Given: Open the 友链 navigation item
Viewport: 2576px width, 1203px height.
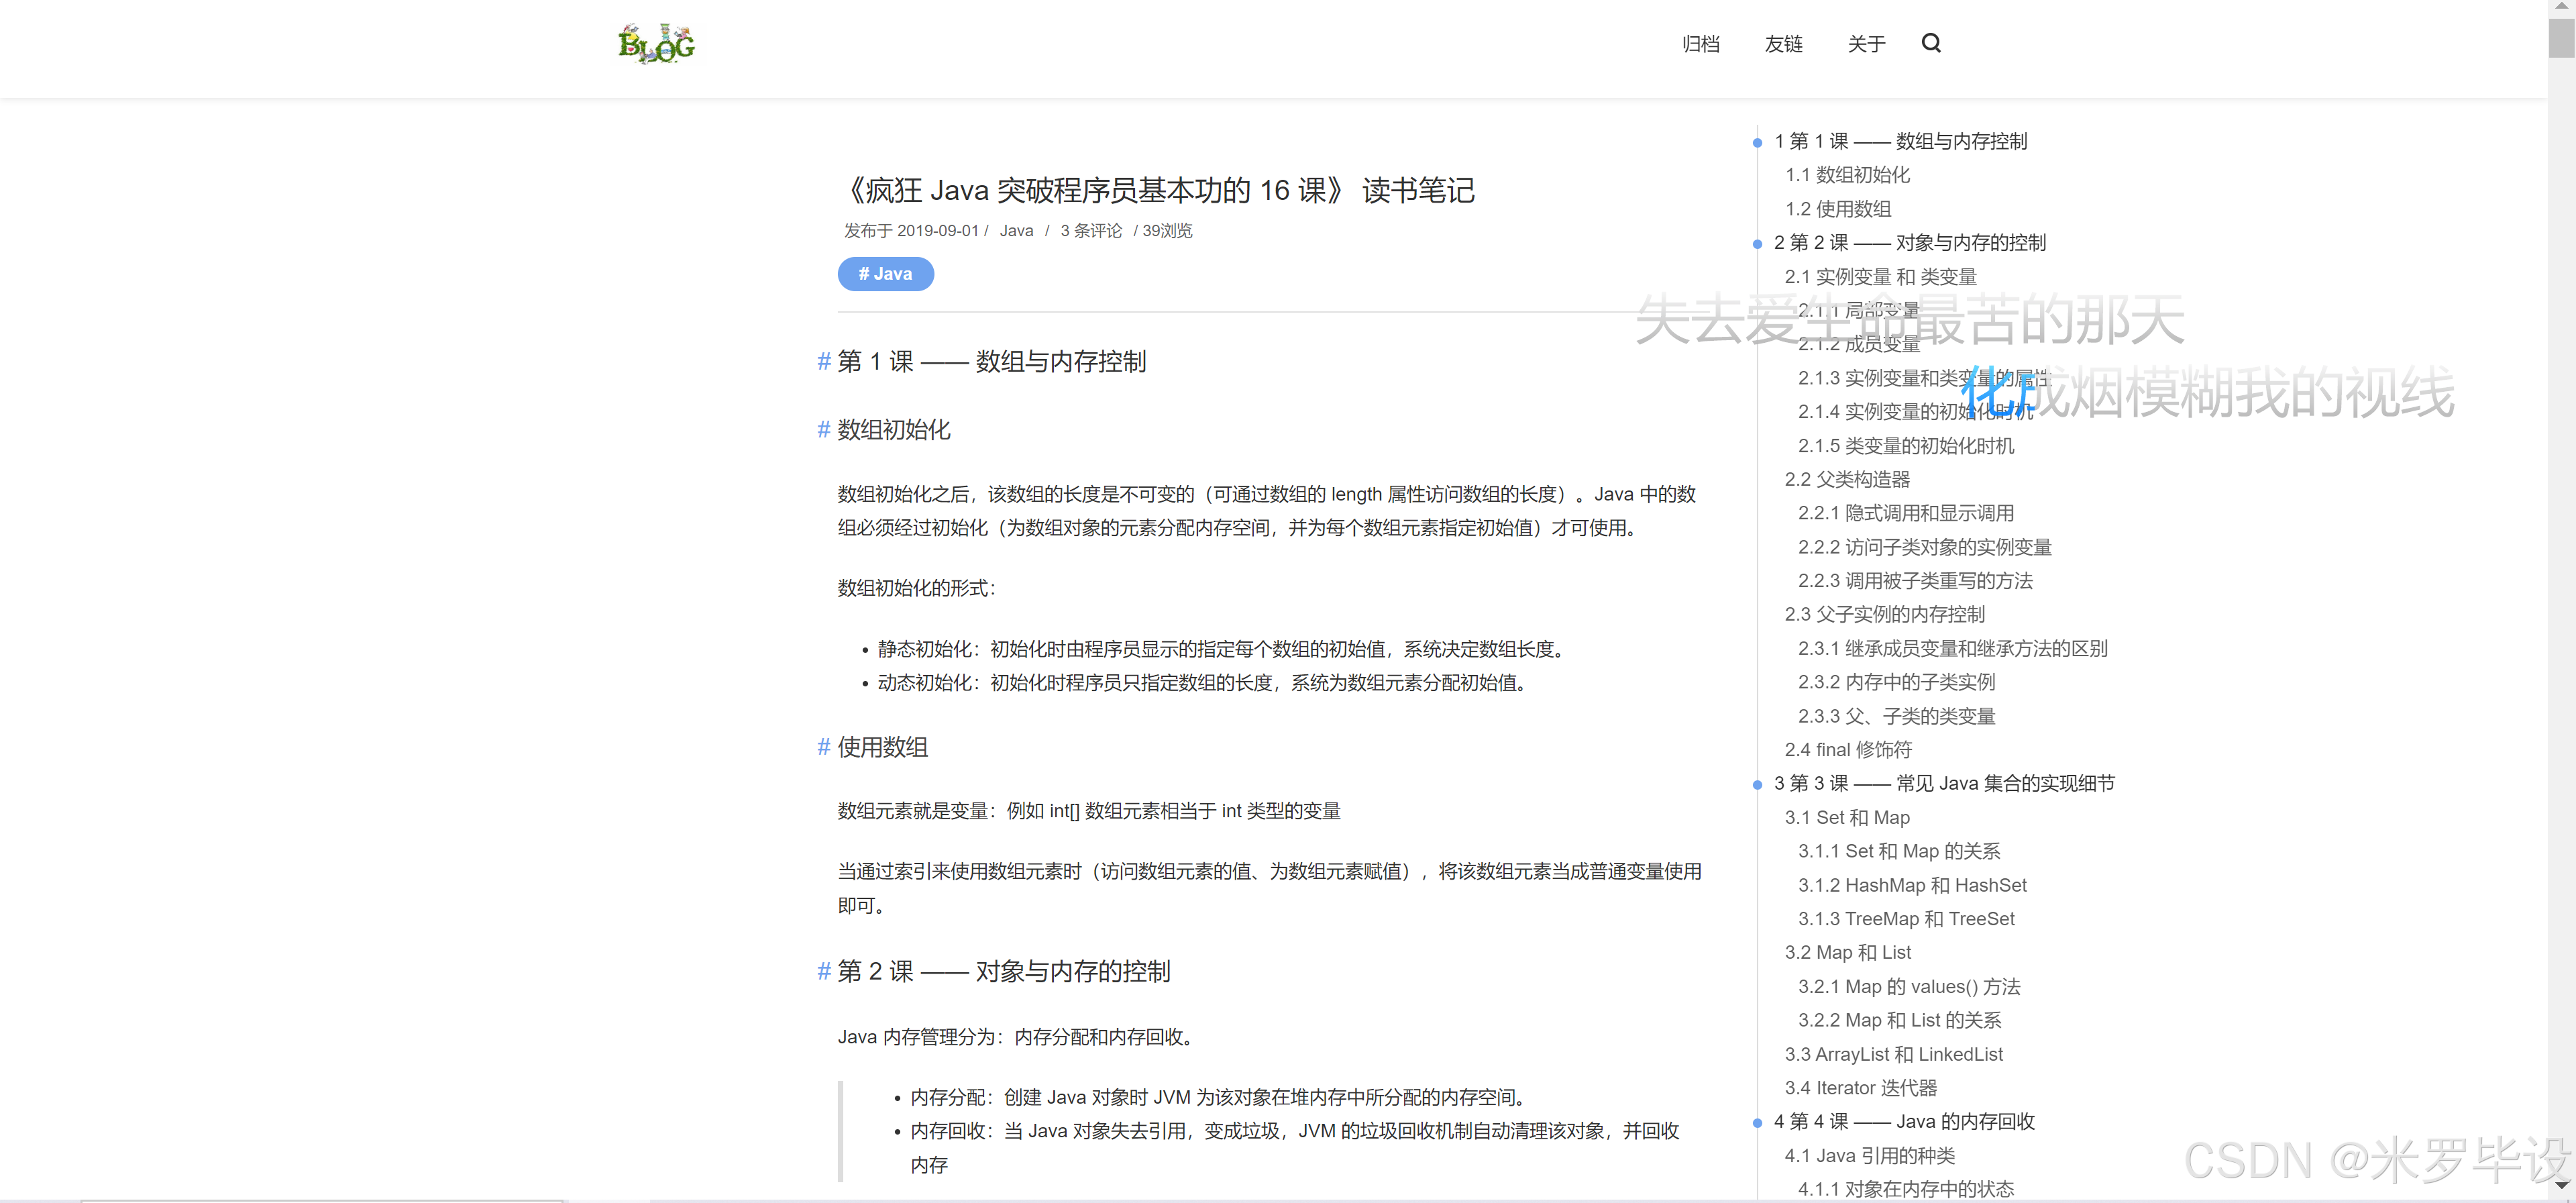Looking at the screenshot, I should (1783, 43).
